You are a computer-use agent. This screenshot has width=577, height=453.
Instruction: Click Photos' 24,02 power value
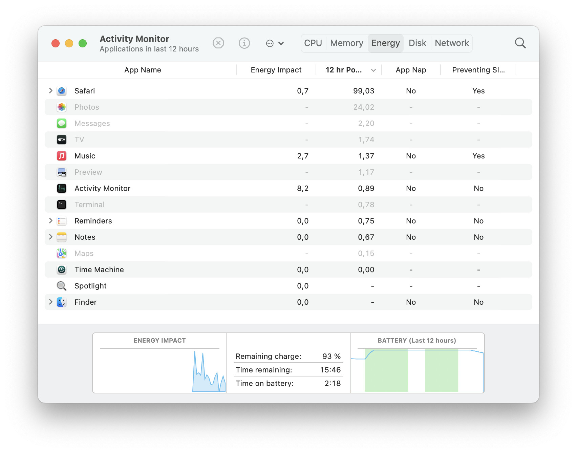point(364,107)
